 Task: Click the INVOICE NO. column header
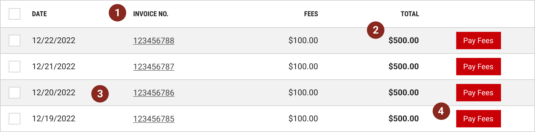tap(151, 14)
